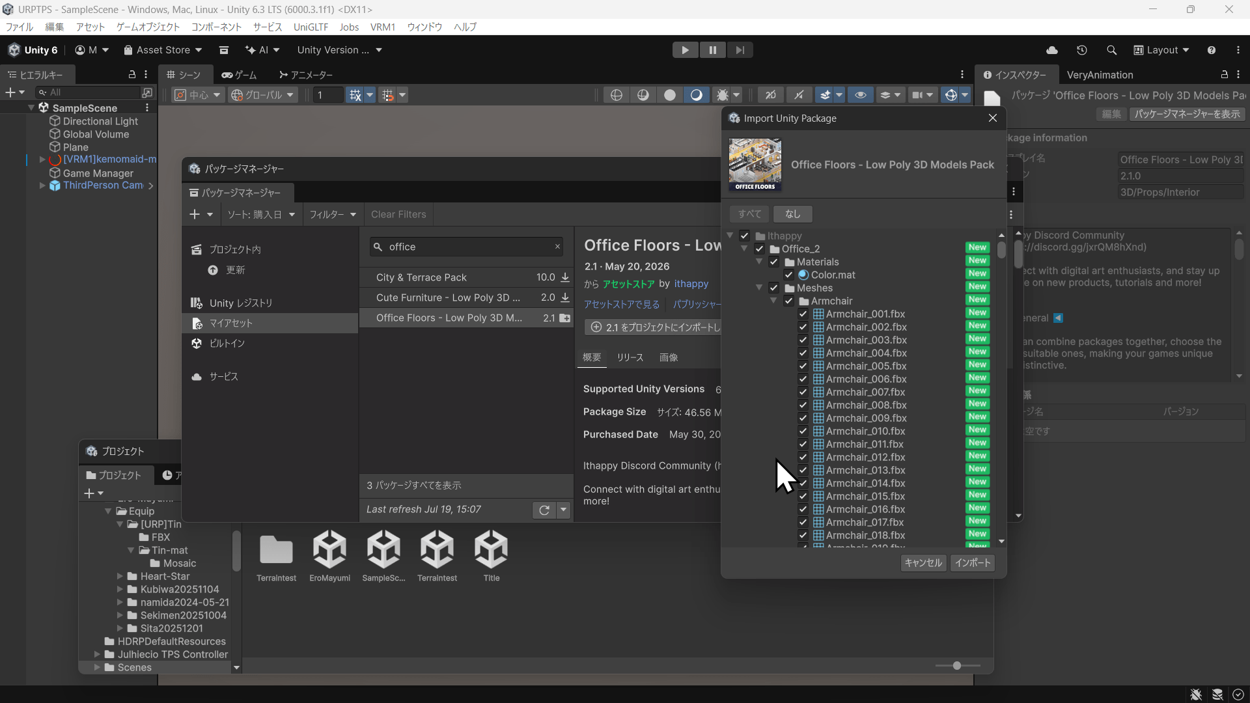Open the ソート: 購入日 dropdown

[261, 214]
